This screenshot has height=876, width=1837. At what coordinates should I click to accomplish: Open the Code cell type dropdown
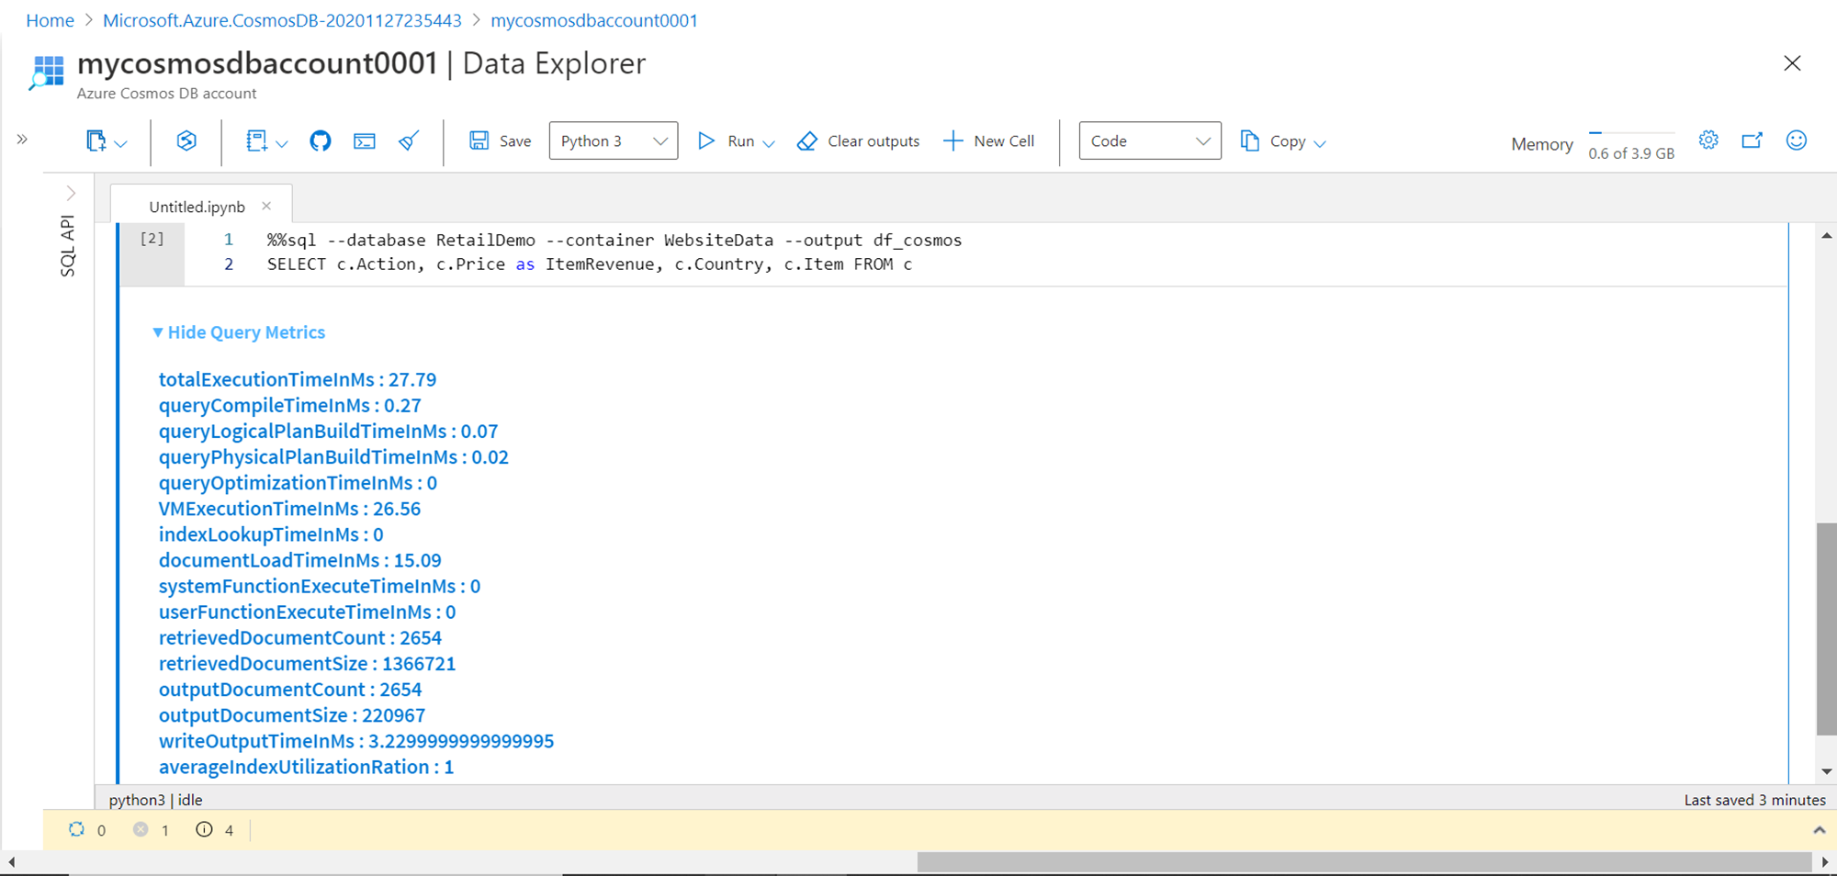(1150, 140)
